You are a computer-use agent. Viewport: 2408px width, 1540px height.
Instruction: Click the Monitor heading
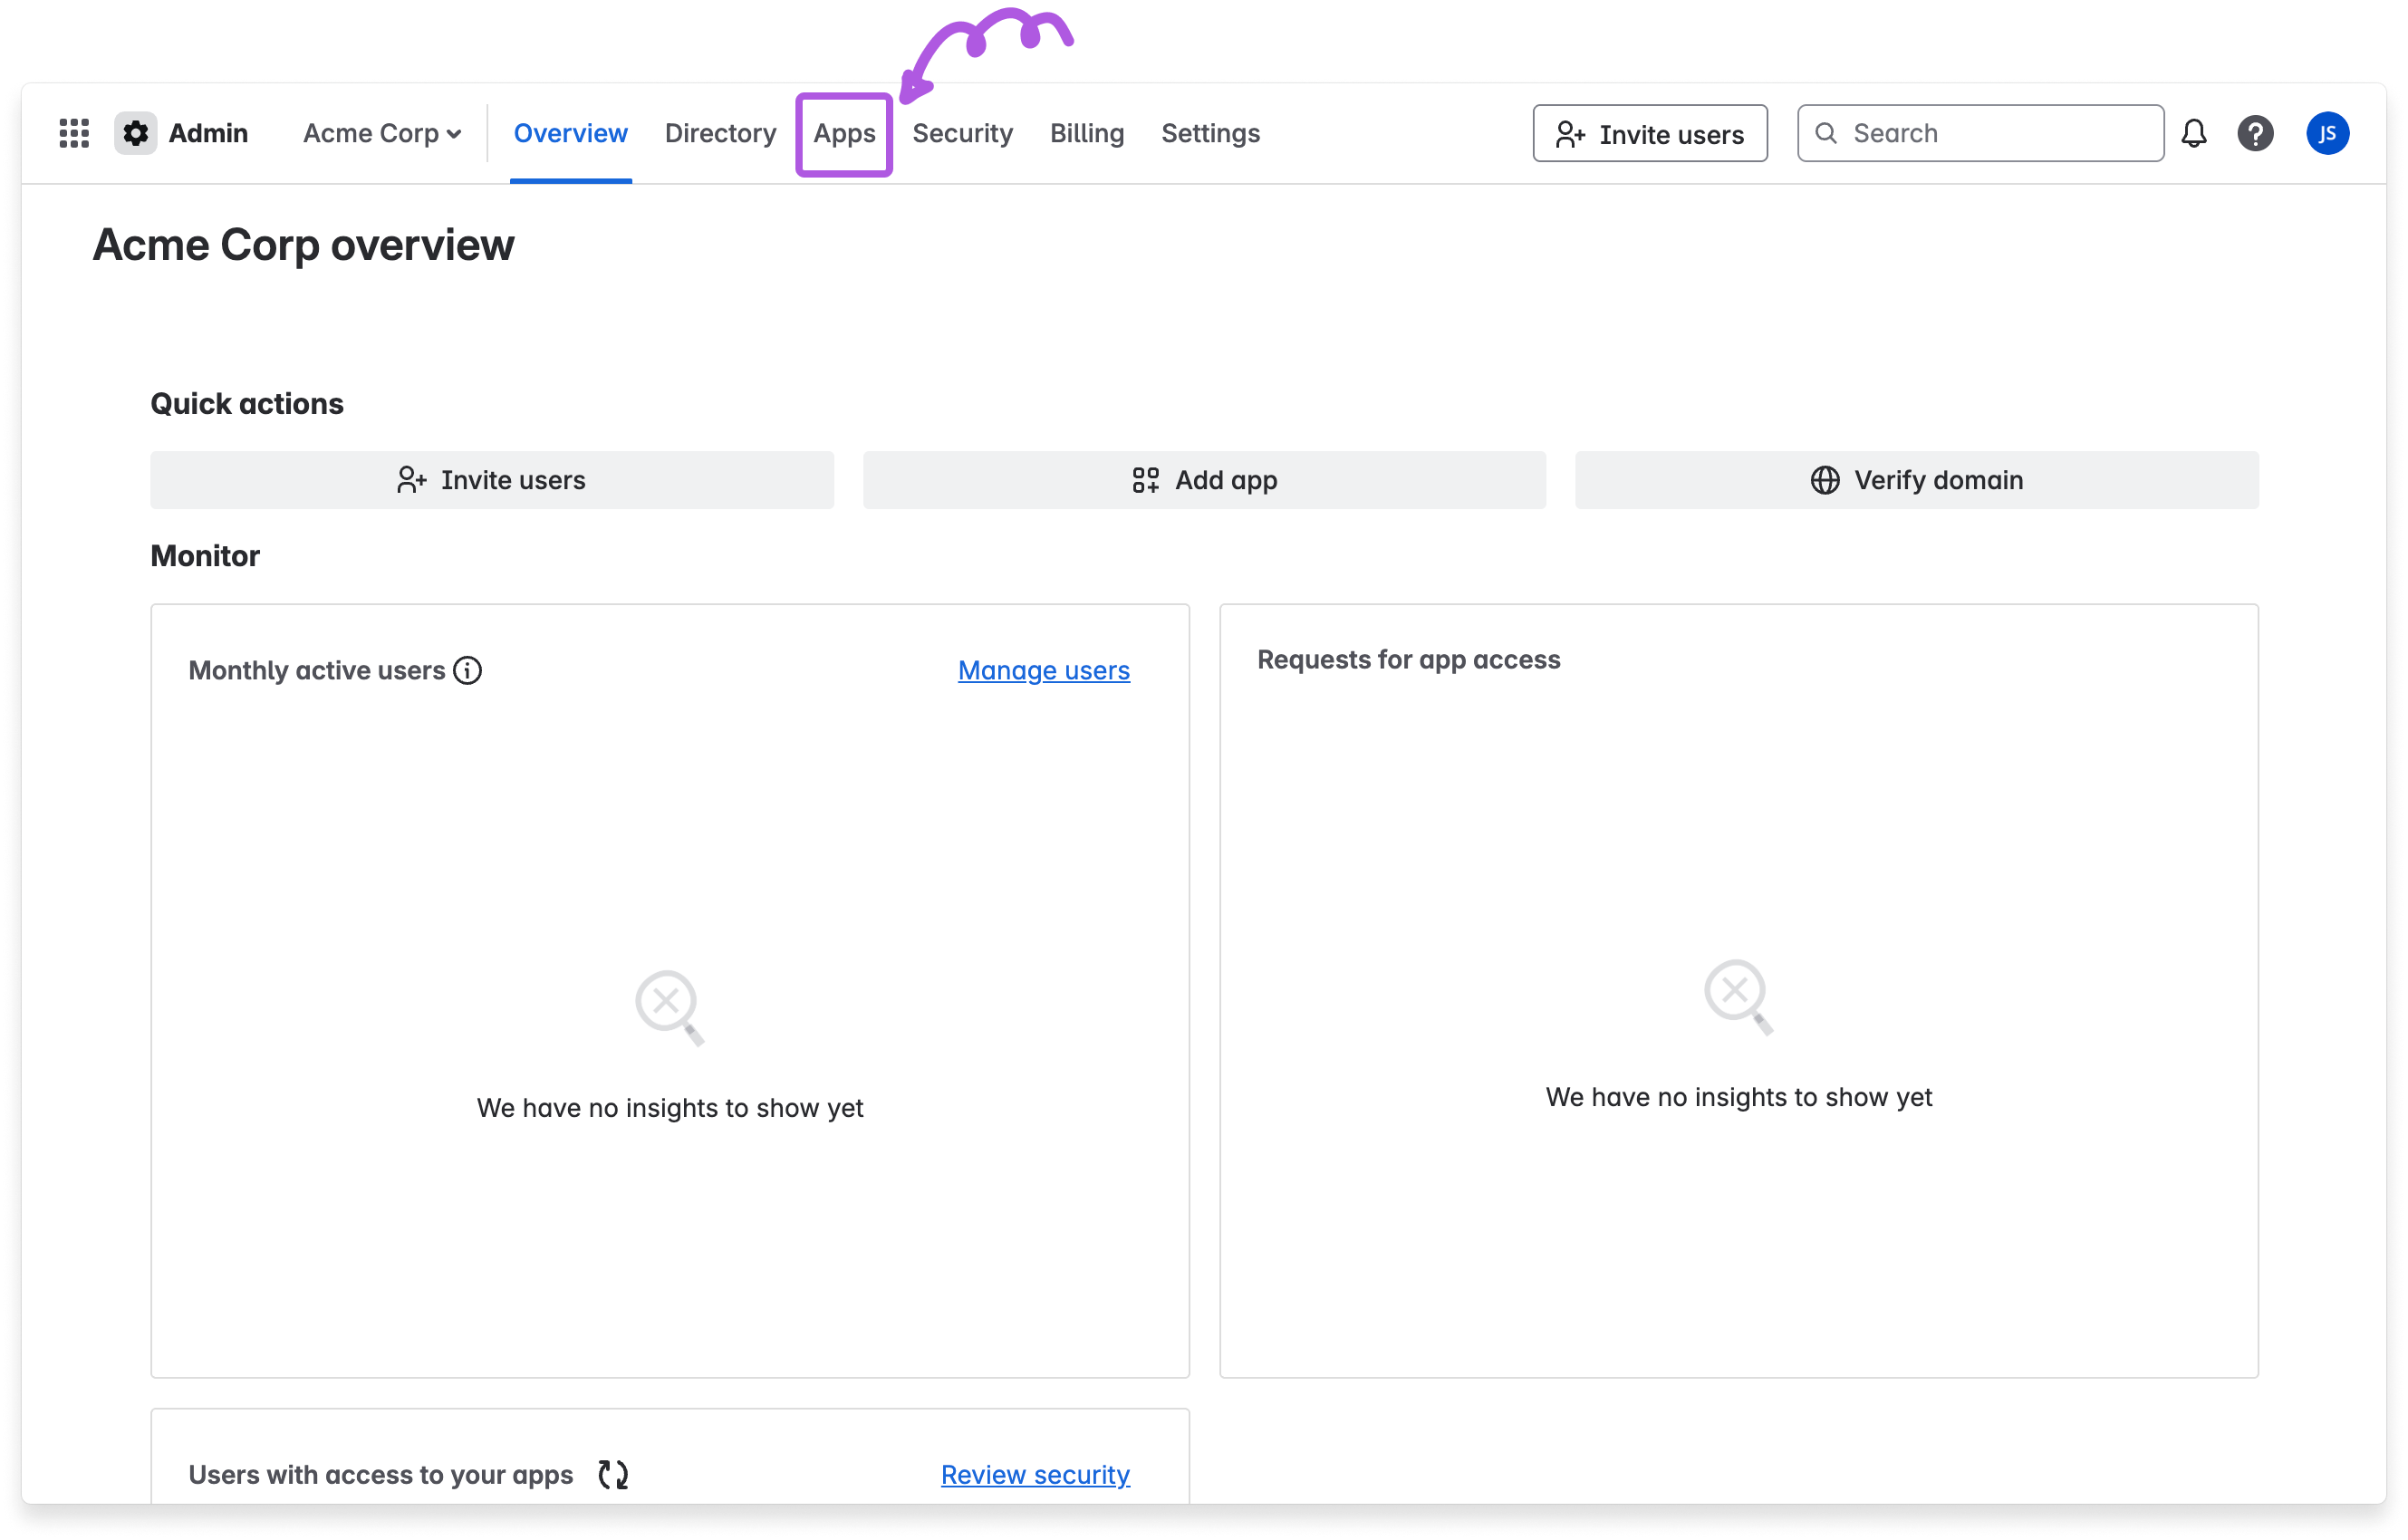point(205,556)
